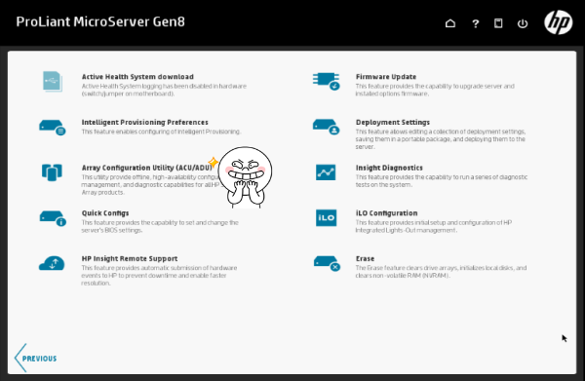This screenshot has height=381, width=585.
Task: Click text 'automatic submission of hardware events'
Action: [x=159, y=272]
